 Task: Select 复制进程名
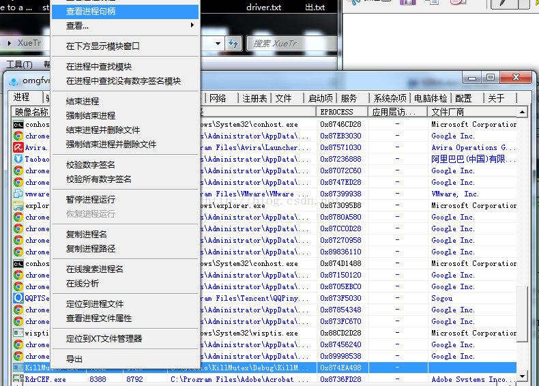(x=125, y=235)
